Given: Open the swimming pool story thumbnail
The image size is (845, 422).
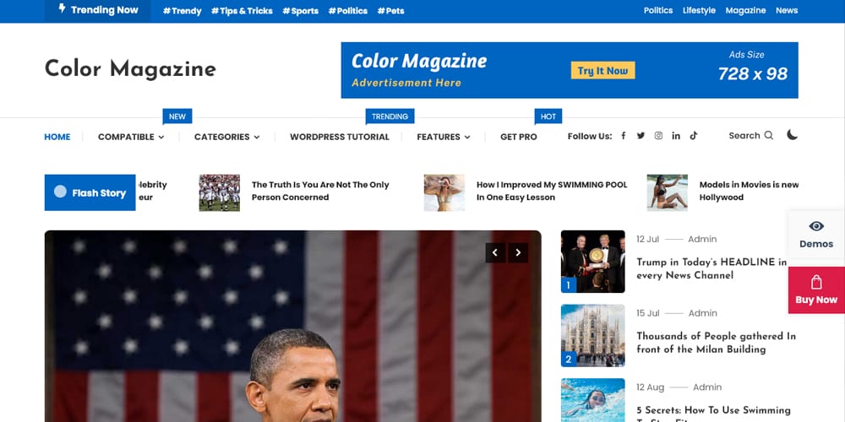Looking at the screenshot, I should tap(444, 192).
